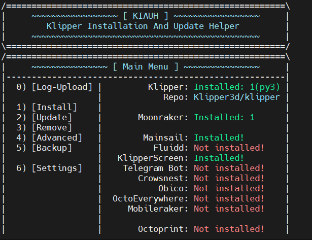
Task: Click the Mobileraker label
Action: click(x=158, y=209)
